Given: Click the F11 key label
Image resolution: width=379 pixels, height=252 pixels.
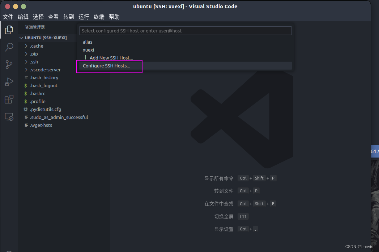Looking at the screenshot, I should [x=243, y=216].
